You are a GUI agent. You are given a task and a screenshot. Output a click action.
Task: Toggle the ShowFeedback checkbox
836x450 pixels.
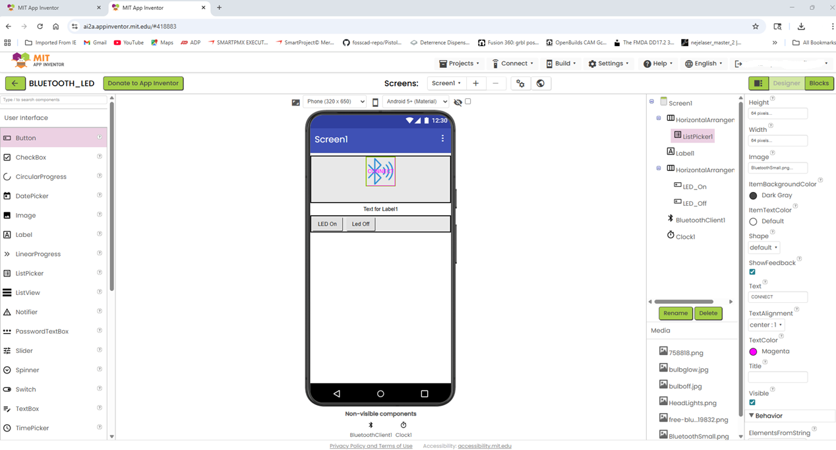tap(752, 272)
